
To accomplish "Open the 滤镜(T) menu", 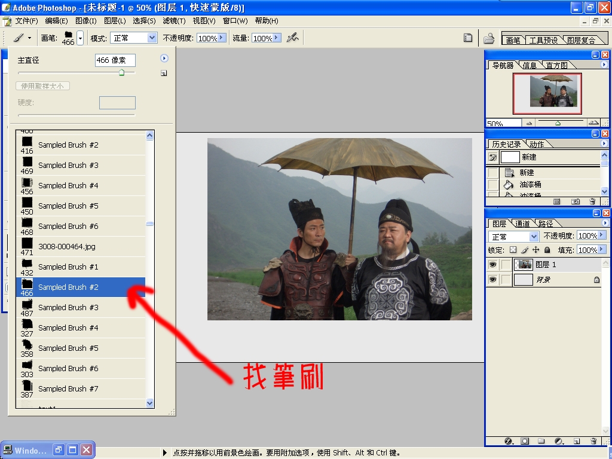I will pyautogui.click(x=174, y=21).
